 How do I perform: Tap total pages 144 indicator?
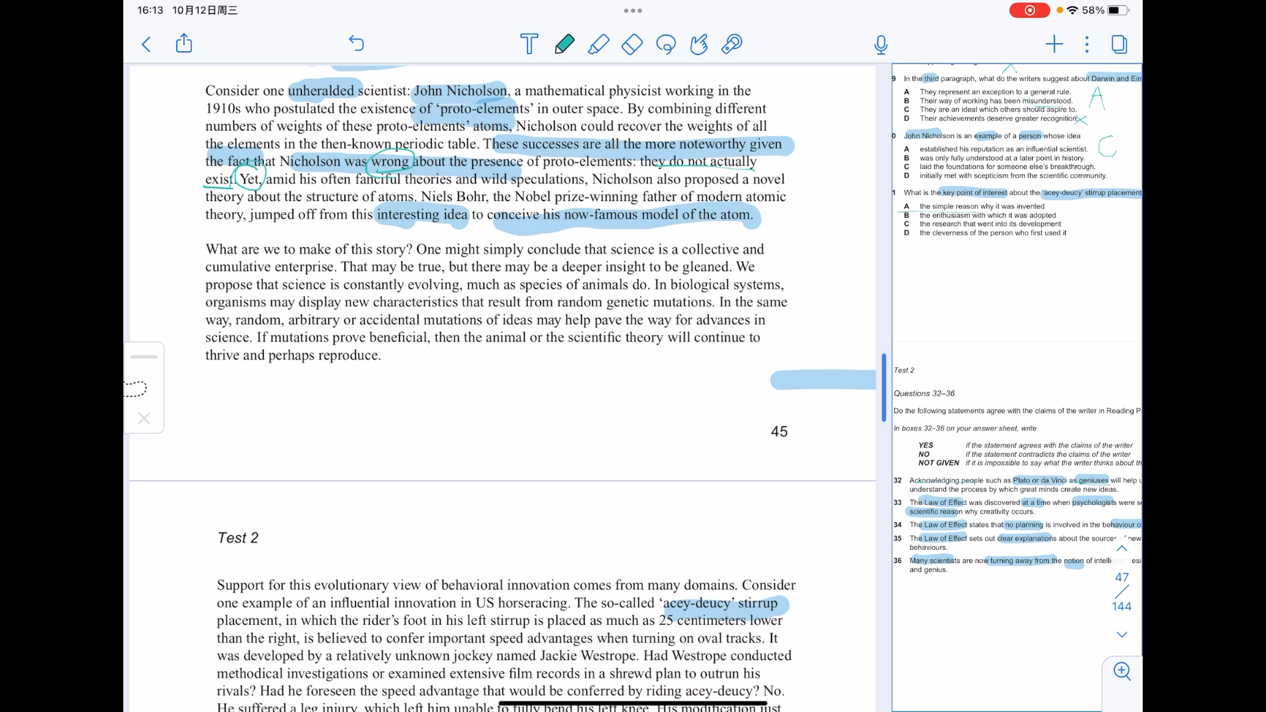coord(1122,607)
